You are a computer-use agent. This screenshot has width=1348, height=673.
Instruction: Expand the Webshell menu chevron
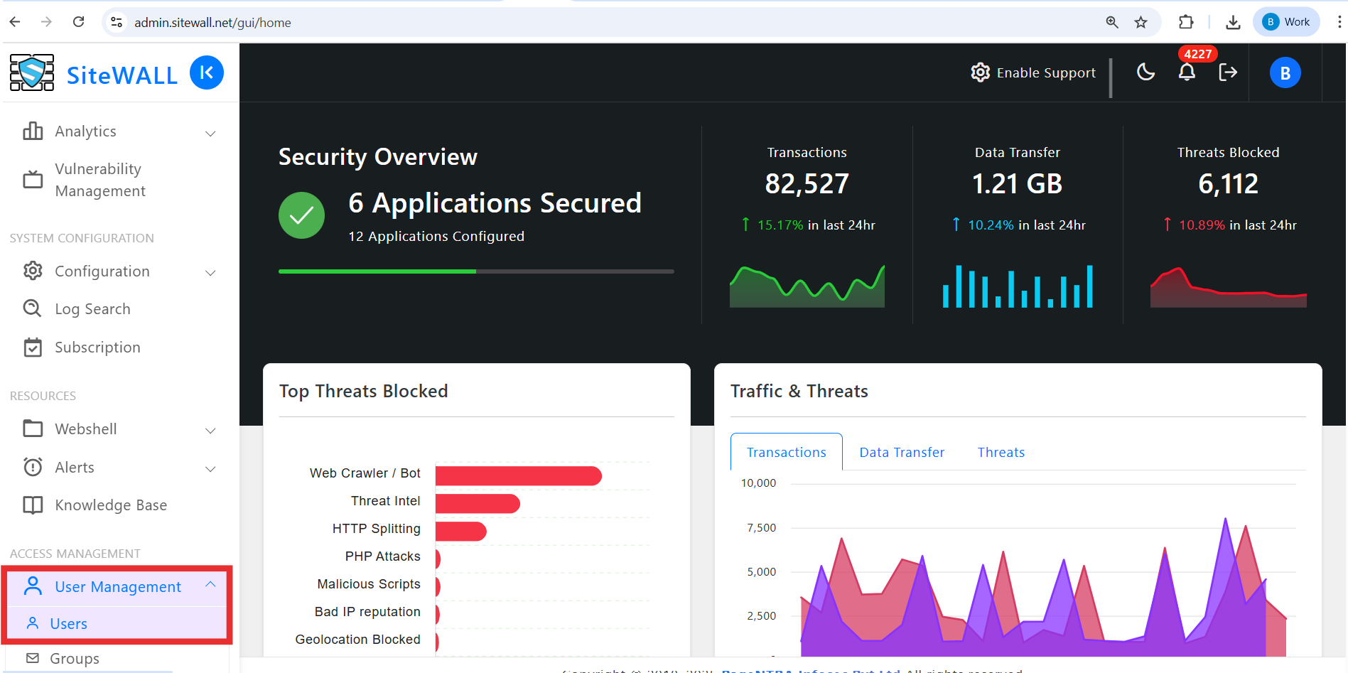pyautogui.click(x=210, y=431)
